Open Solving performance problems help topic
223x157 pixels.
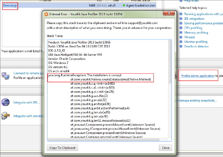[x=204, y=23]
